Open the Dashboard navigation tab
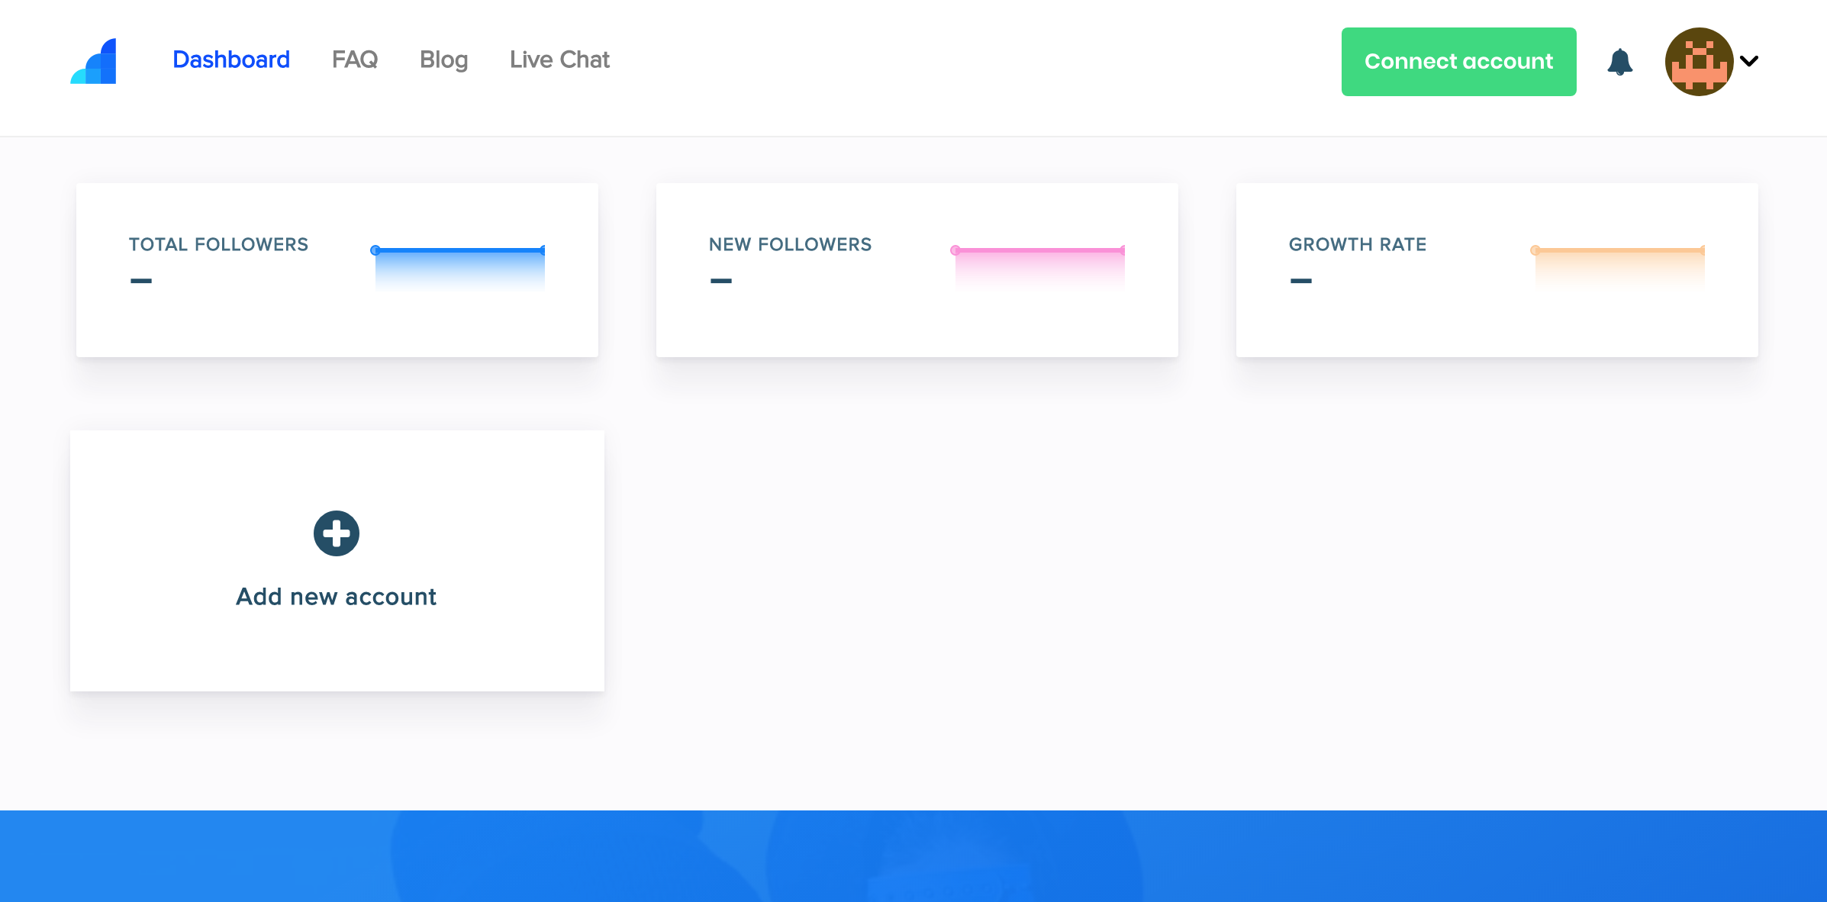The height and width of the screenshot is (902, 1827). click(x=230, y=60)
